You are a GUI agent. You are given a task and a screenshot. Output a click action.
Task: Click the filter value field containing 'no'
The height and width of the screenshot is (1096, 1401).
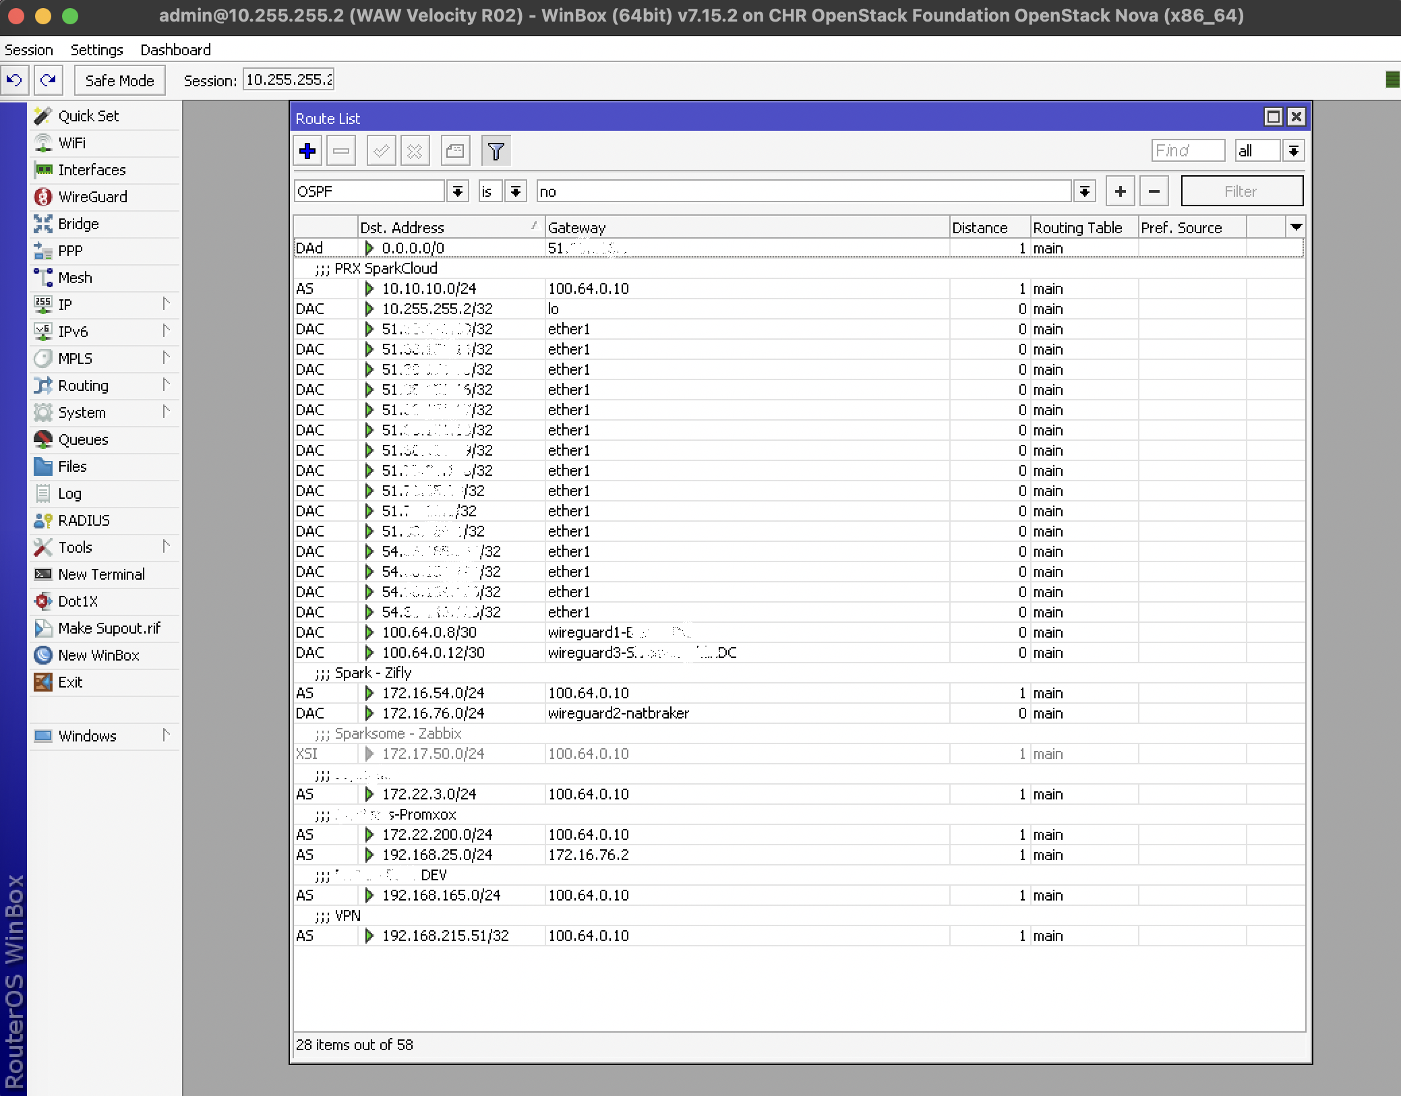(x=803, y=191)
